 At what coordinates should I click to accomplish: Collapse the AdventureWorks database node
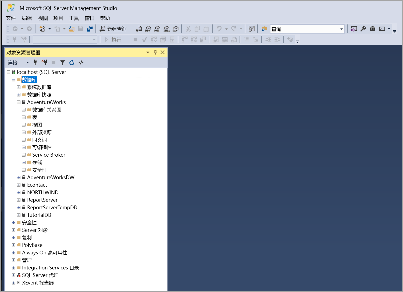click(19, 102)
